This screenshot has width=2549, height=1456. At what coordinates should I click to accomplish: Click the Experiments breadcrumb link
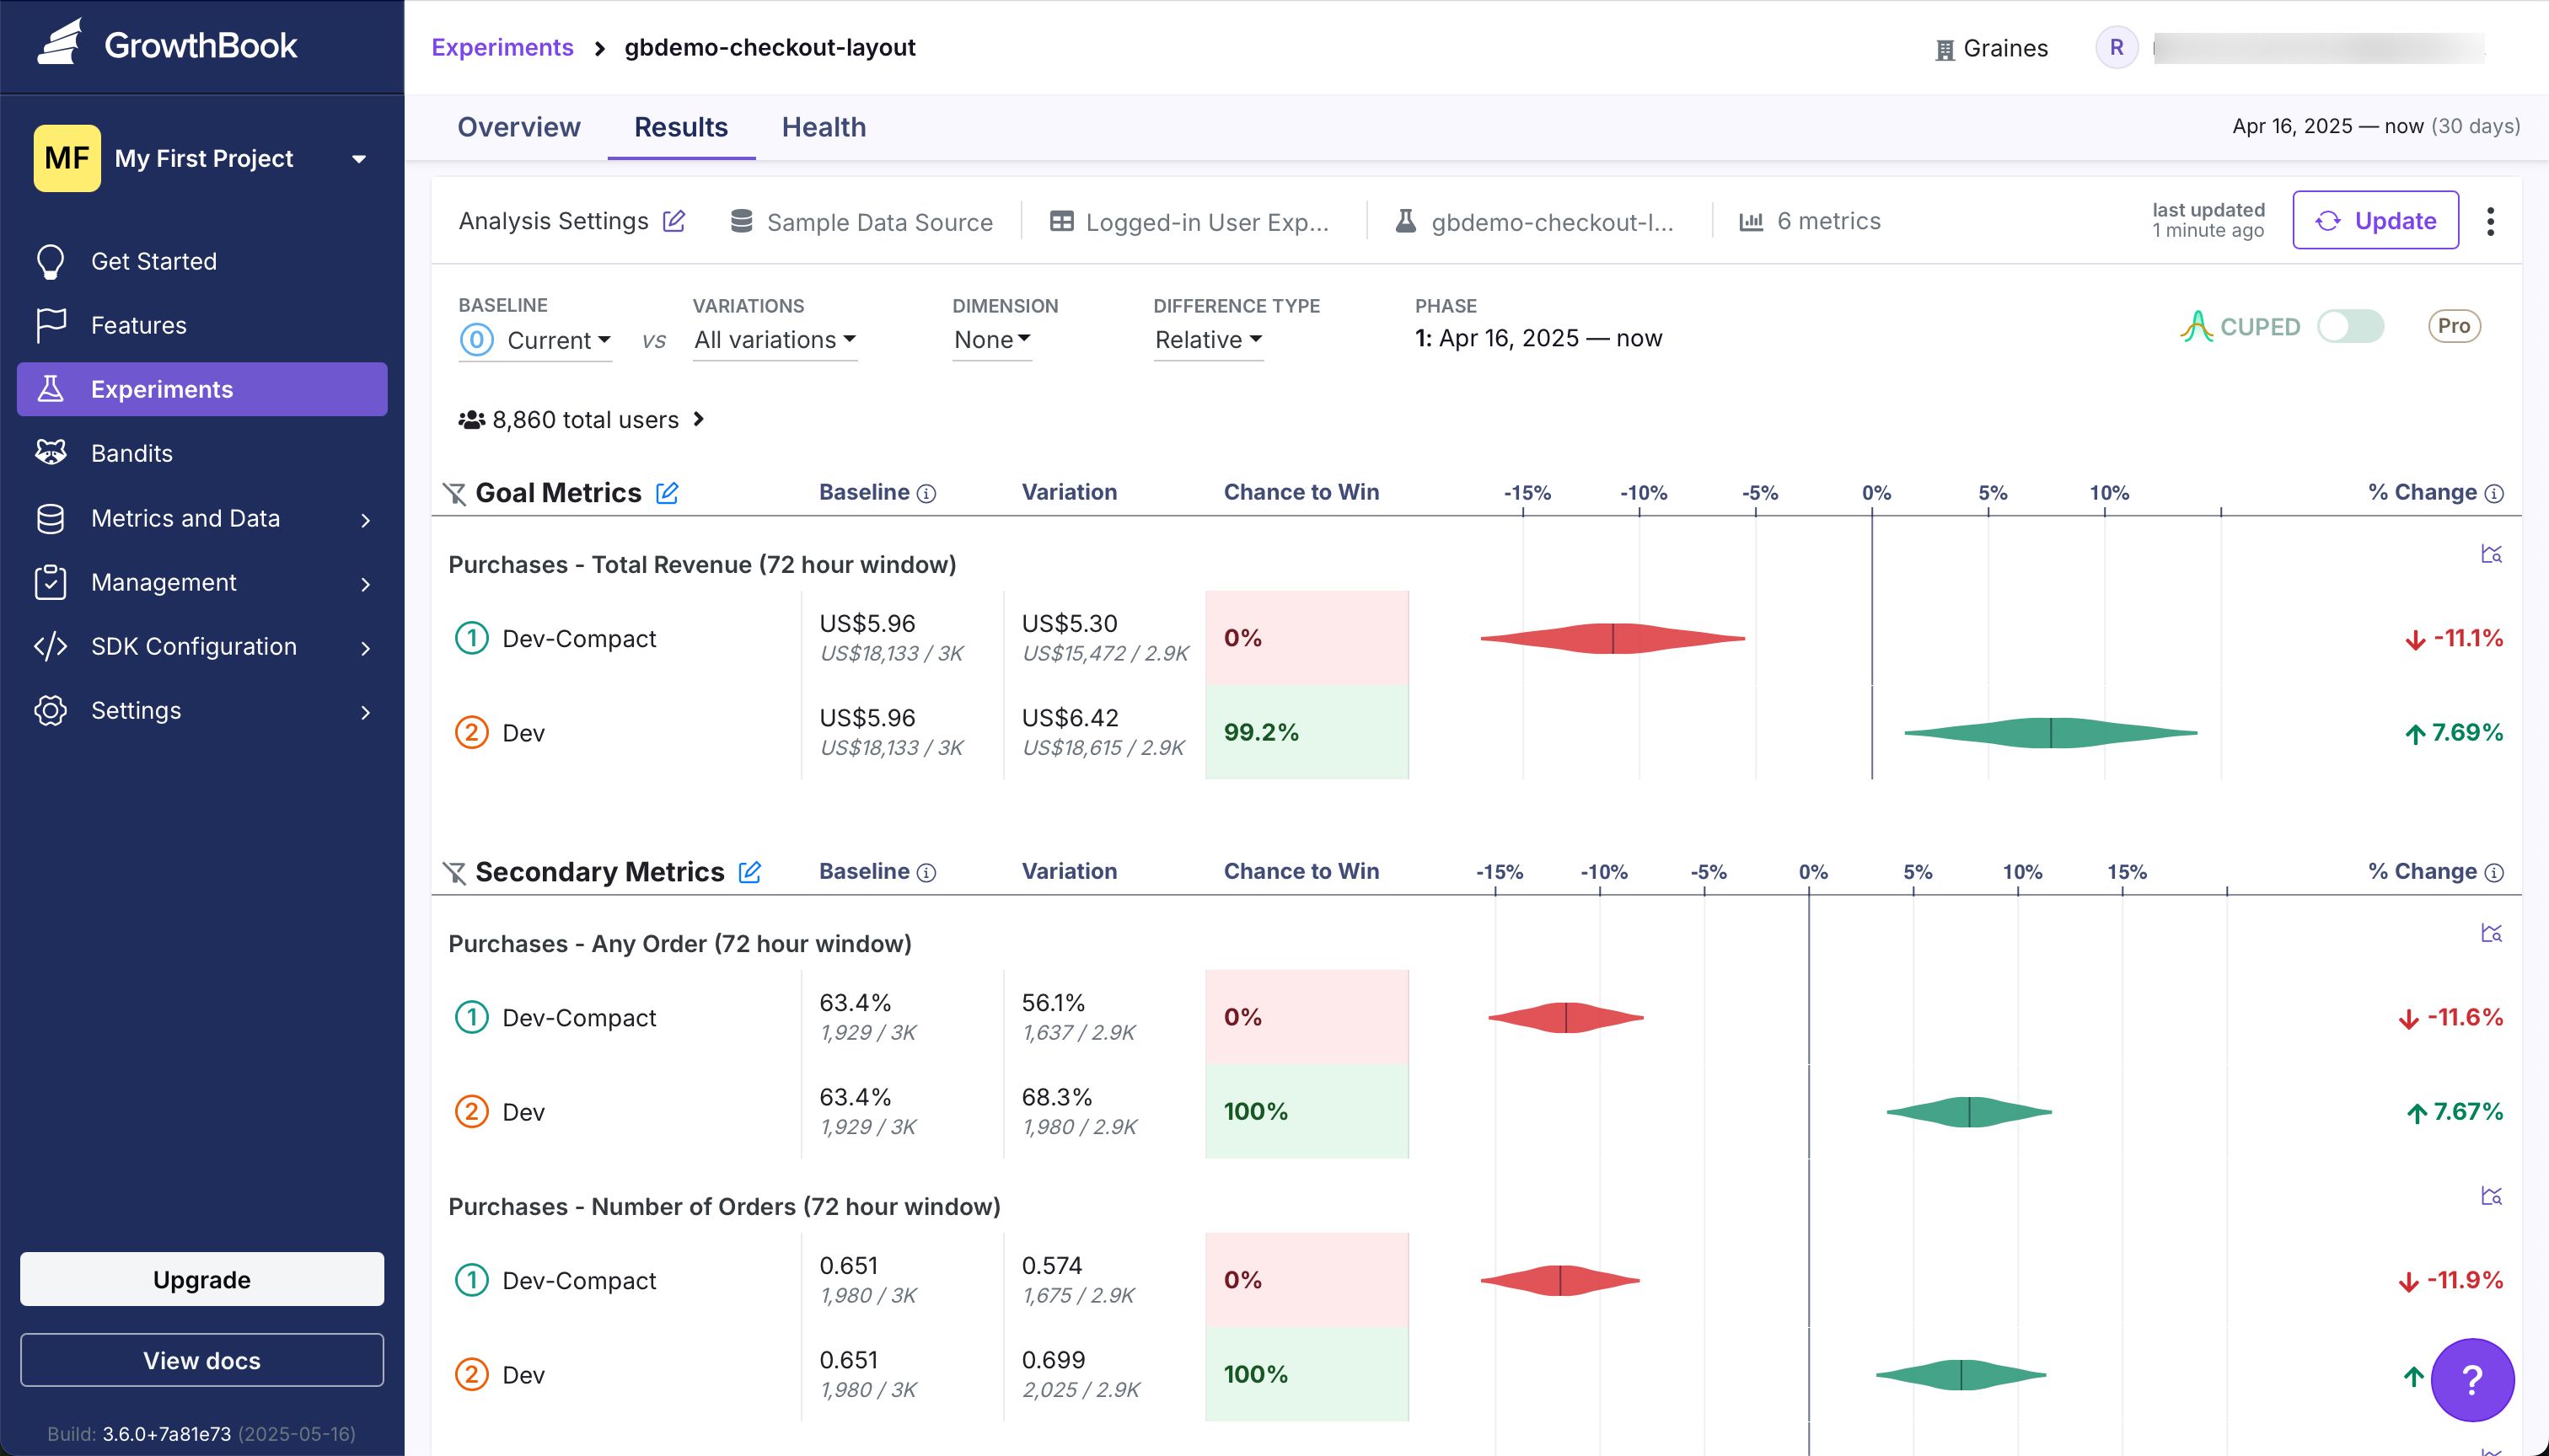point(502,47)
